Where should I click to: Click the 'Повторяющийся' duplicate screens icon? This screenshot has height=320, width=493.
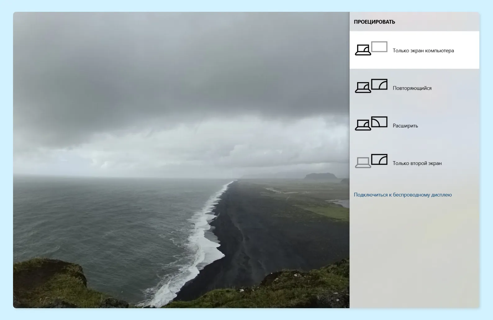[x=371, y=86]
